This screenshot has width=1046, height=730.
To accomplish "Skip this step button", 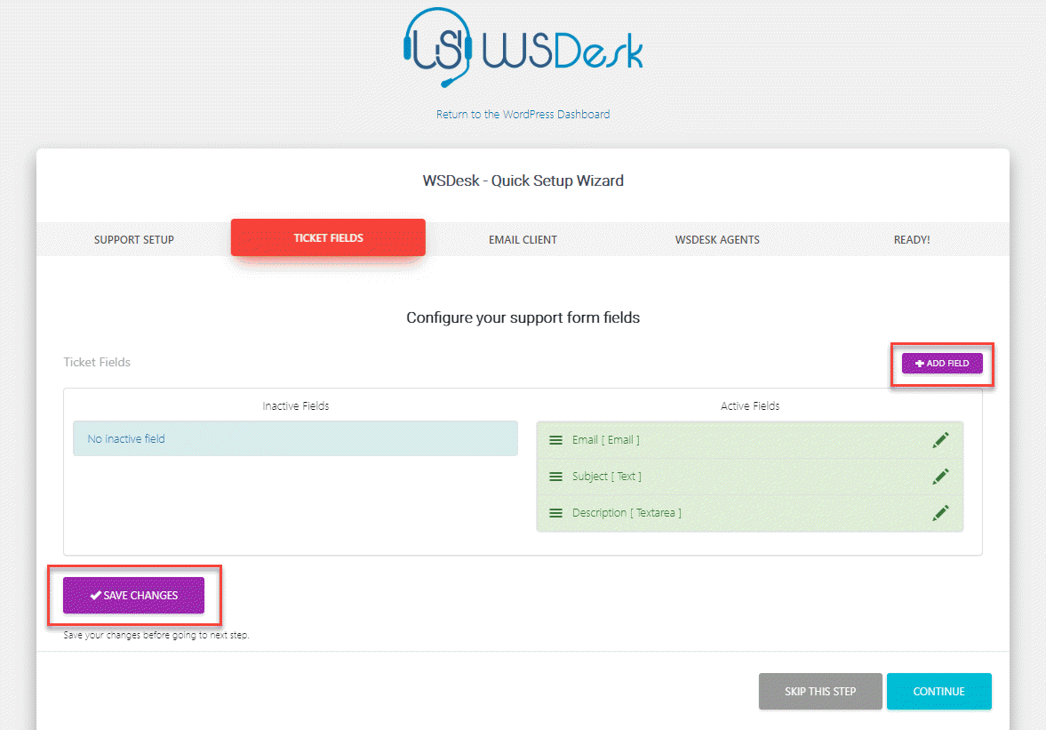I will [820, 691].
